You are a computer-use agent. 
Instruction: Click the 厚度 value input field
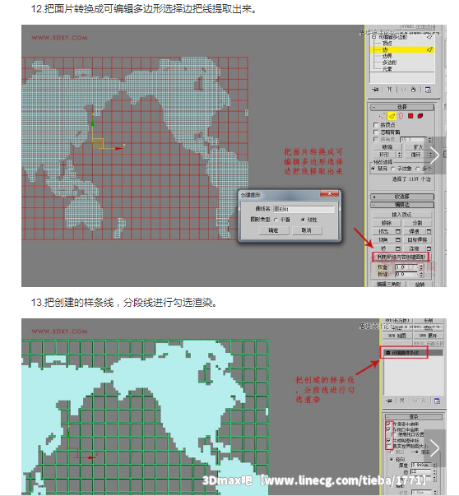tap(422, 465)
